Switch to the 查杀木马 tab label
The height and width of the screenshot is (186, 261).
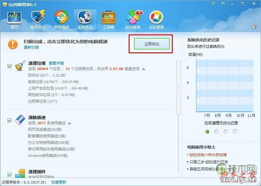pos(38,27)
